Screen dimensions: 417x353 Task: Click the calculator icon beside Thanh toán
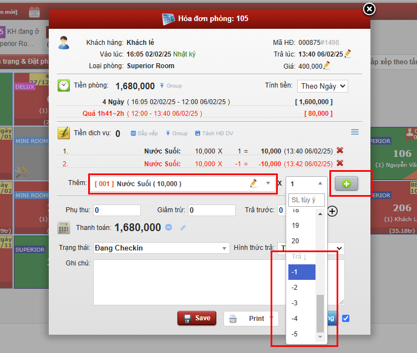[x=64, y=227]
